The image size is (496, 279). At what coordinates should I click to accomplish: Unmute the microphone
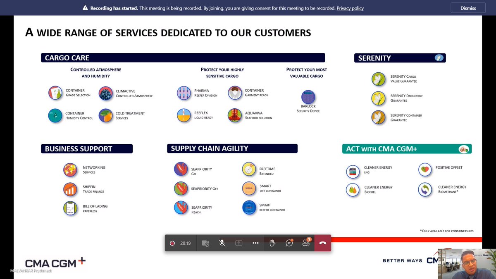coord(222,243)
